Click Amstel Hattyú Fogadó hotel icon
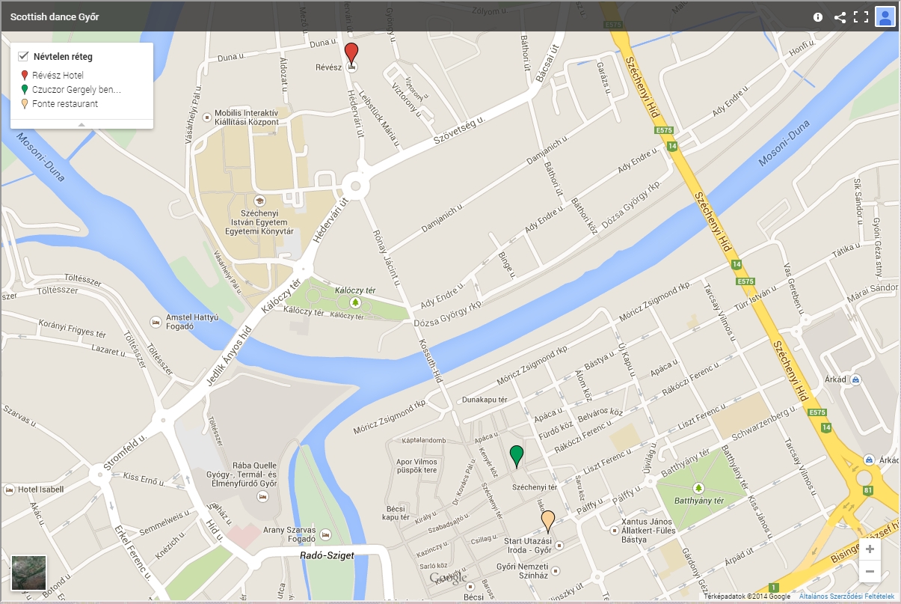Image resolution: width=901 pixels, height=604 pixels. (x=156, y=321)
